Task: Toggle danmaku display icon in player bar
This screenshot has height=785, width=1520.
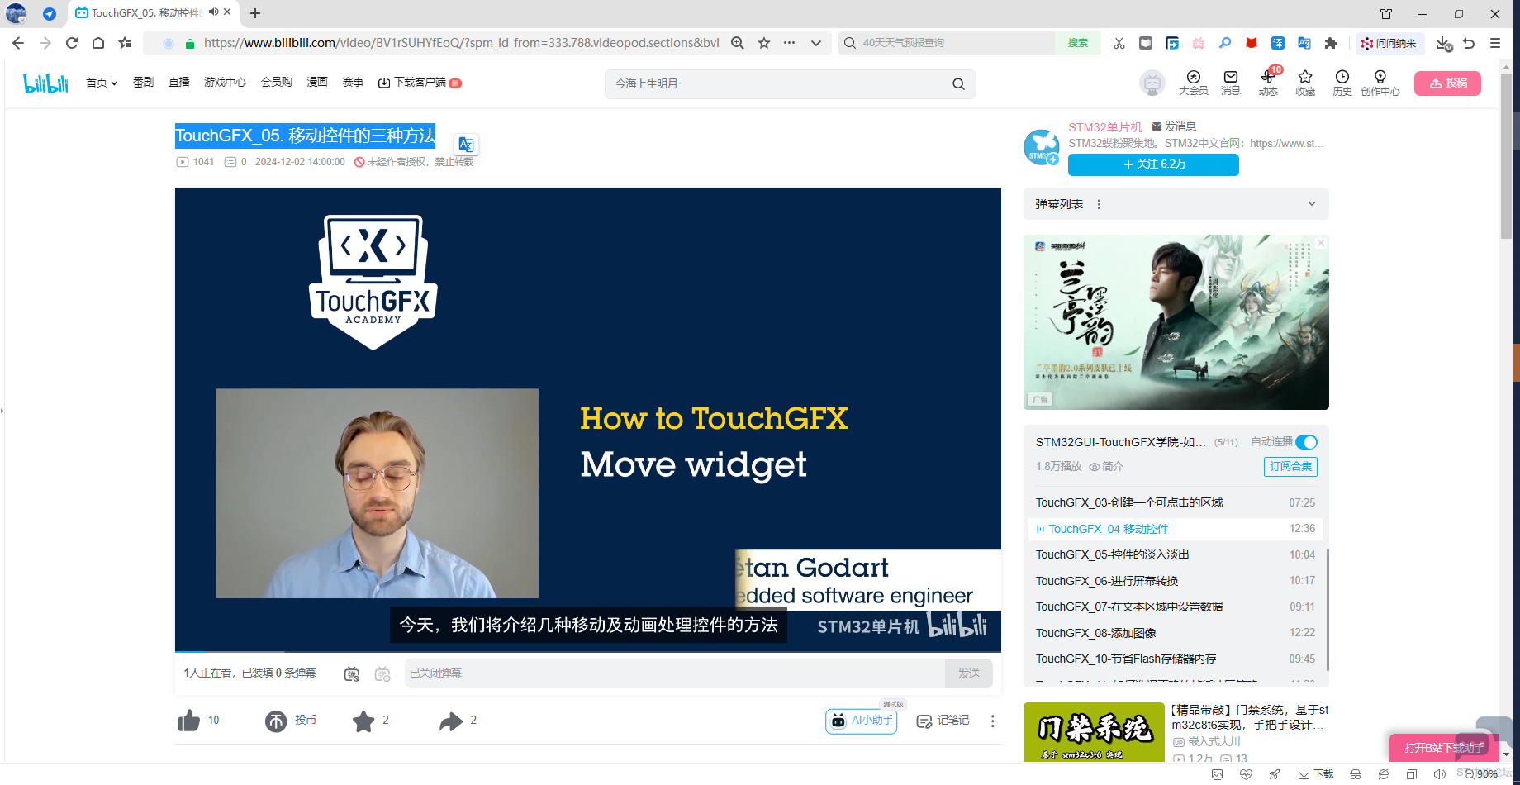Action: pyautogui.click(x=352, y=673)
